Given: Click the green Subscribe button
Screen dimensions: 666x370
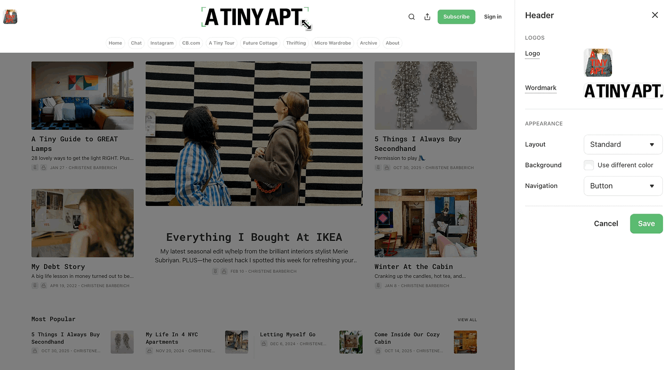Looking at the screenshot, I should (456, 17).
